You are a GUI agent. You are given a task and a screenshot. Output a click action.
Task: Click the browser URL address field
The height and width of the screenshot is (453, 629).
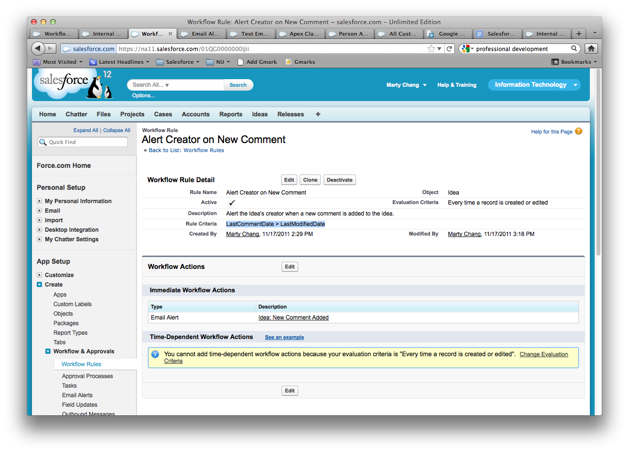272,49
